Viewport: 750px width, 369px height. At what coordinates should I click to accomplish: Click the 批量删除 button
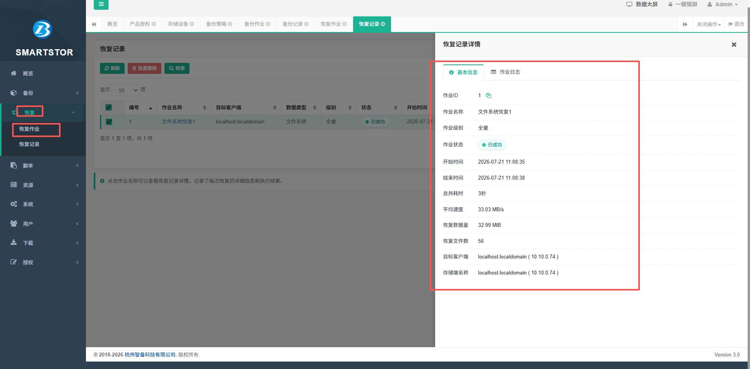pos(145,68)
